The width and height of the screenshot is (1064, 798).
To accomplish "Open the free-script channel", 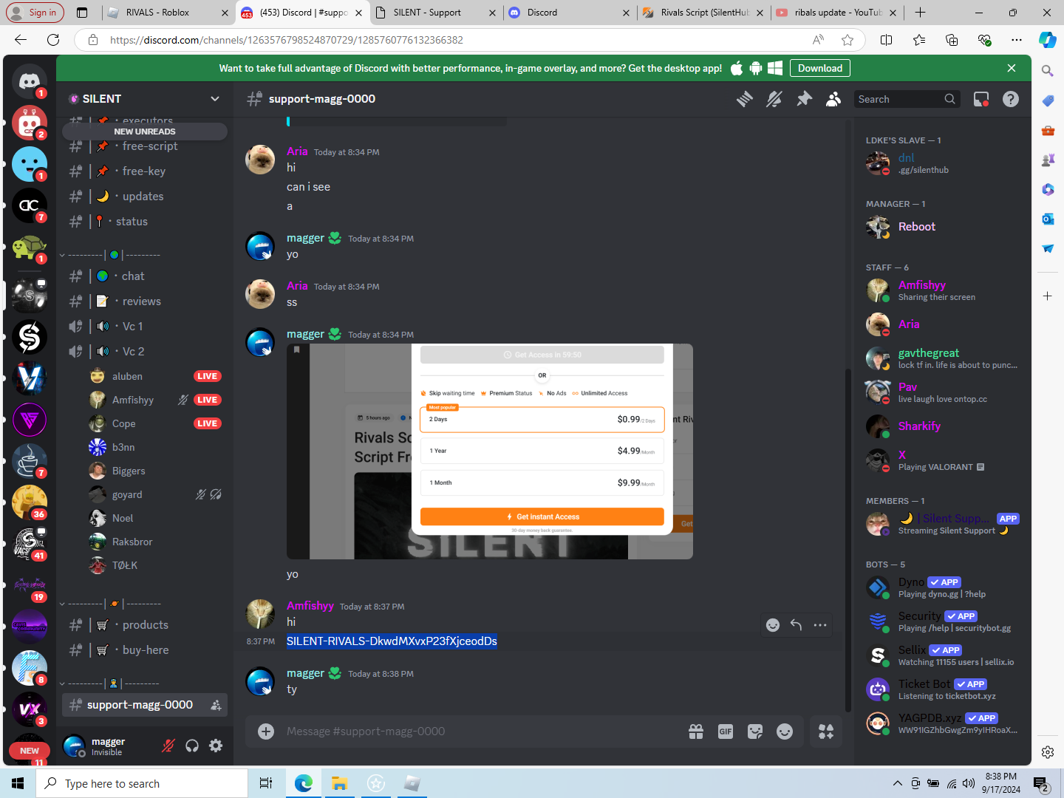I will pyautogui.click(x=145, y=146).
